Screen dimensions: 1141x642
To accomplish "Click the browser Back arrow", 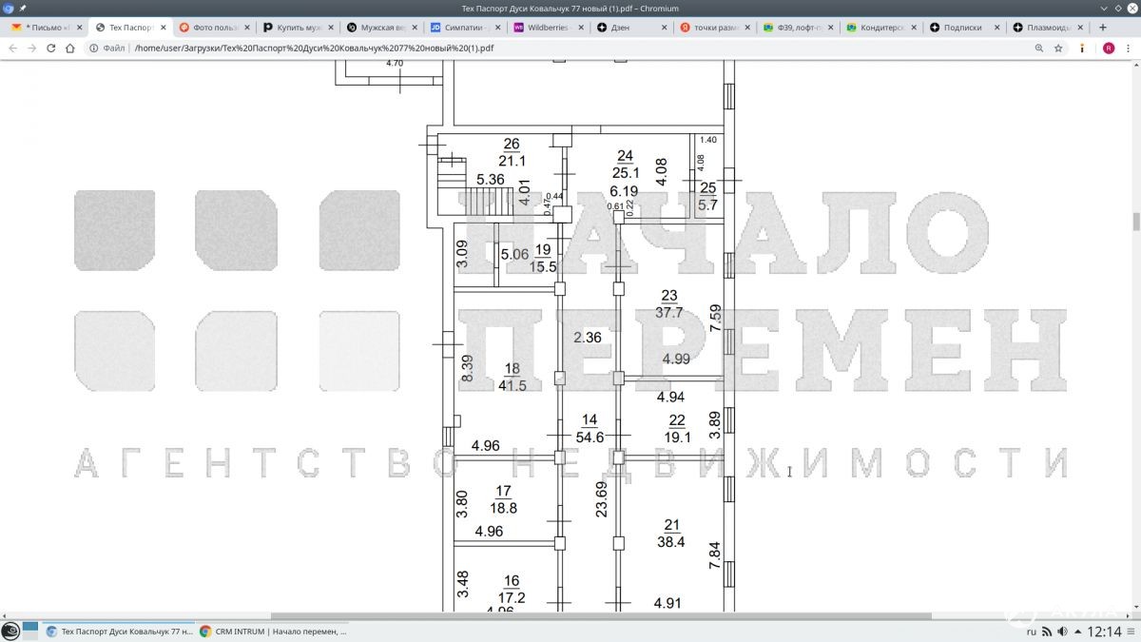I will (x=12, y=48).
